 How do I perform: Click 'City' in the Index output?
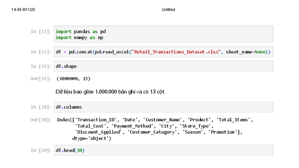tap(166, 126)
